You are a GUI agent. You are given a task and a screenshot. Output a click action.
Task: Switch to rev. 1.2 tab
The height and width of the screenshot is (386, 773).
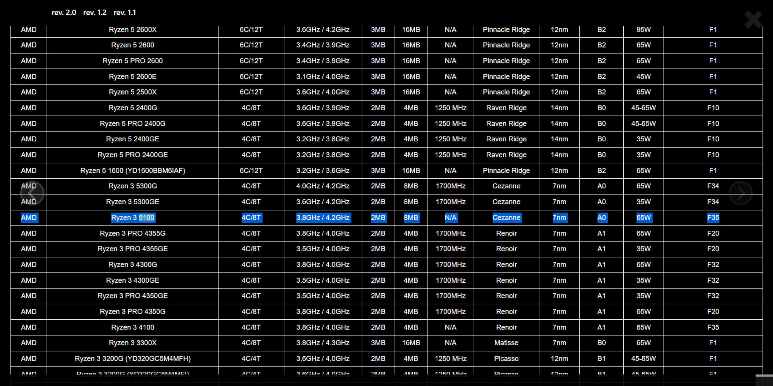95,13
